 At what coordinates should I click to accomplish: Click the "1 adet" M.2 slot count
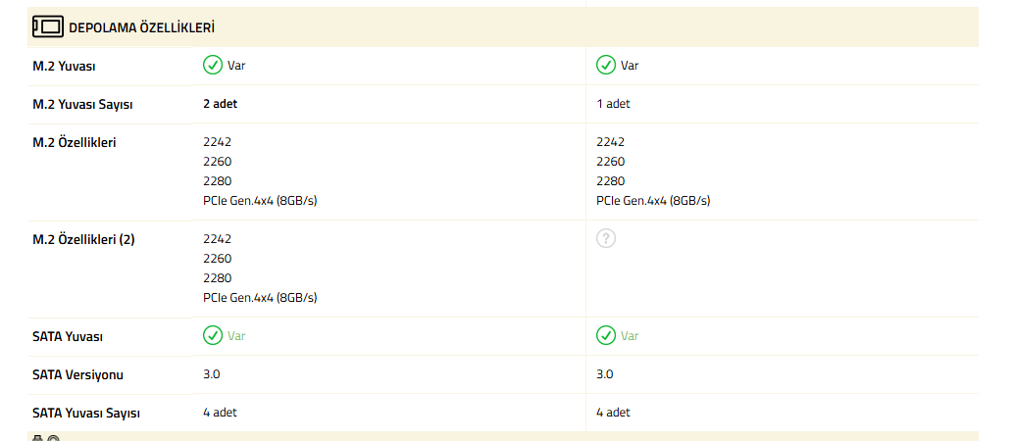613,104
